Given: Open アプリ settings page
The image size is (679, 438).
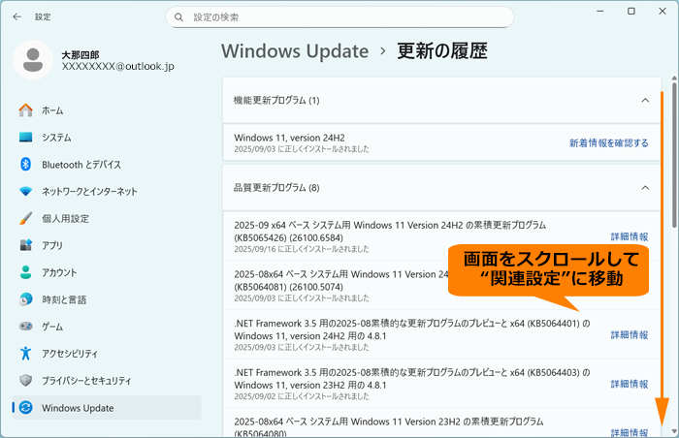Looking at the screenshot, I should [107, 245].
